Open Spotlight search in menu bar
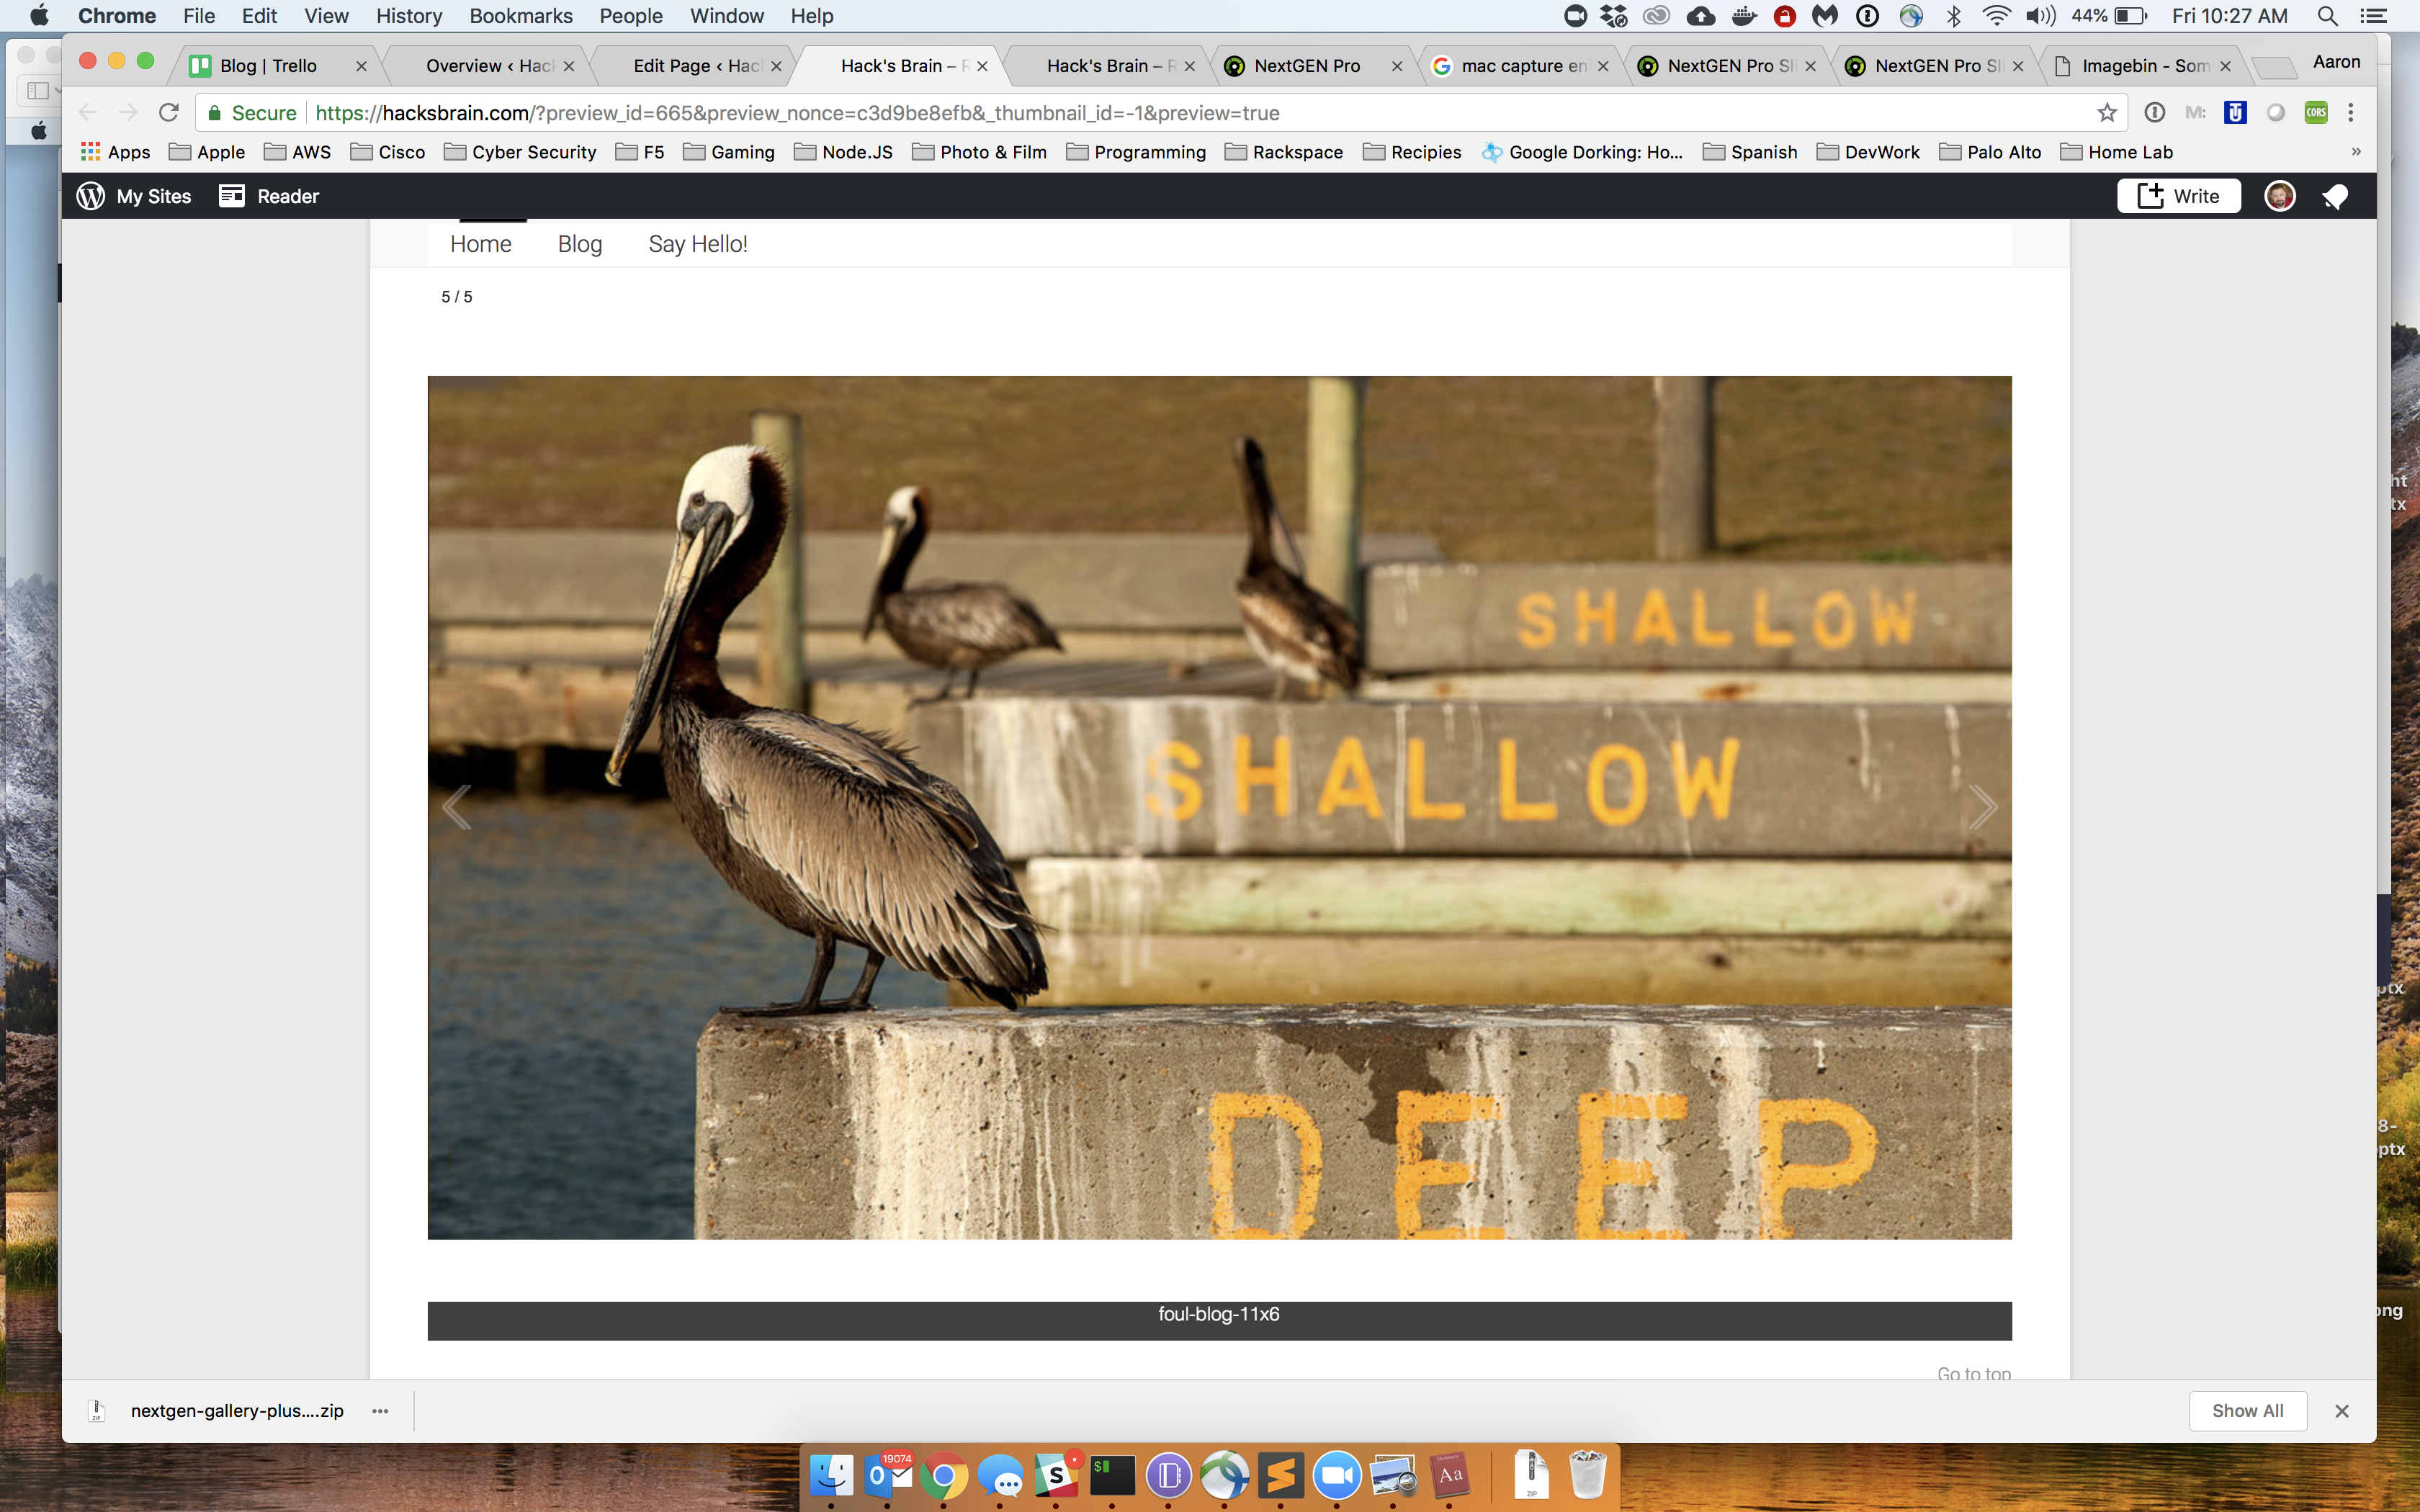Viewport: 2420px width, 1512px height. [x=2327, y=16]
